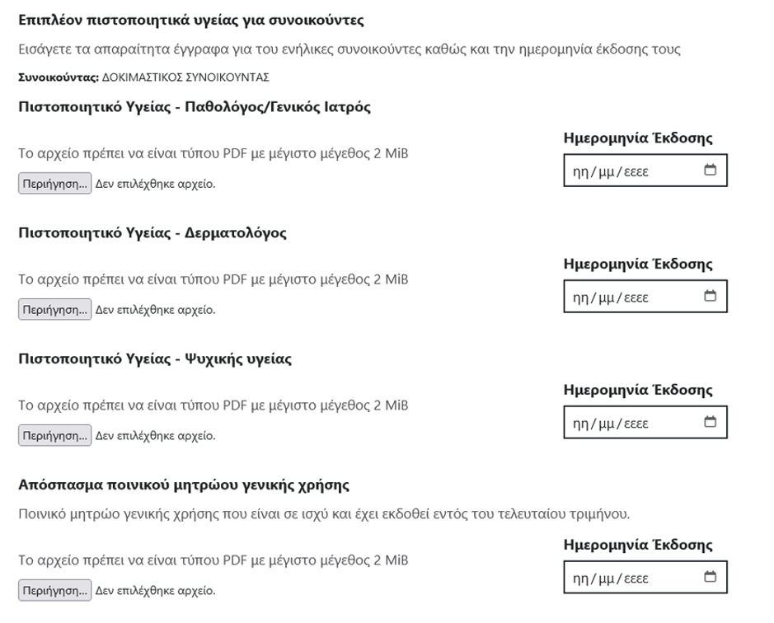
Task: Open calendar picker for Ψυχικής υγείας certificate date
Action: [x=710, y=423]
